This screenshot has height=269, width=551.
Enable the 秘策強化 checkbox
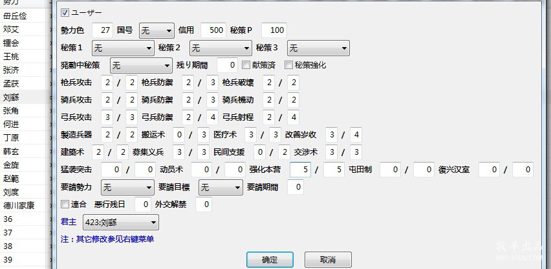(x=288, y=65)
